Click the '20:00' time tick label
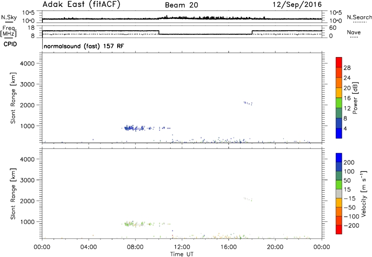 coord(275,247)
